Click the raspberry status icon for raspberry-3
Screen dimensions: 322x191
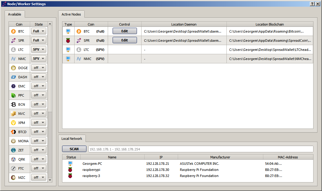pyautogui.click(x=70, y=176)
